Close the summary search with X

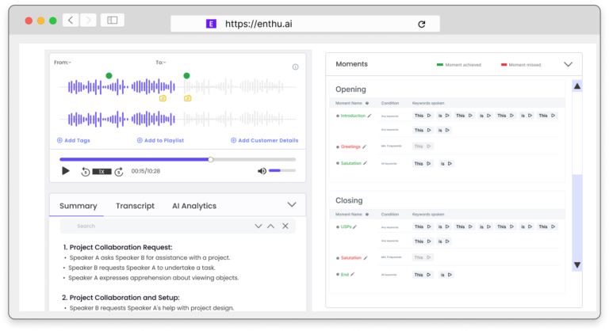point(285,226)
